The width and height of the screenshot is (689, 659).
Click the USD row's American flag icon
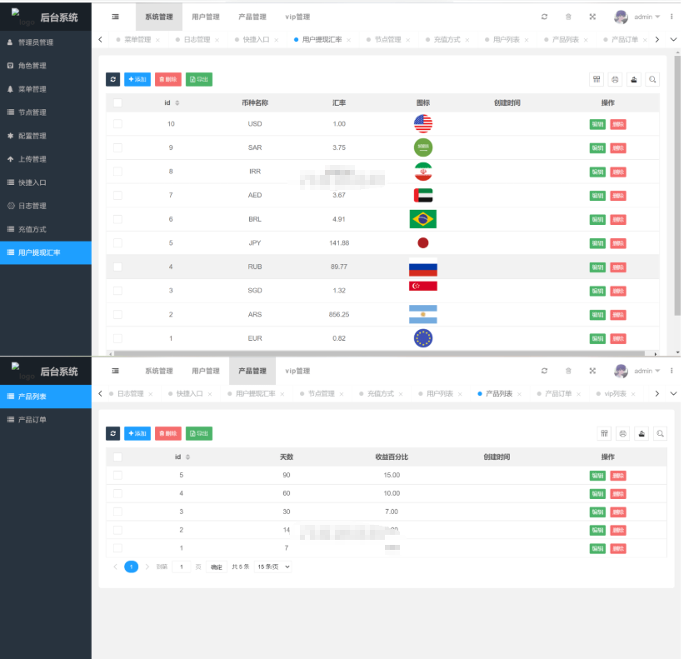pyautogui.click(x=423, y=123)
